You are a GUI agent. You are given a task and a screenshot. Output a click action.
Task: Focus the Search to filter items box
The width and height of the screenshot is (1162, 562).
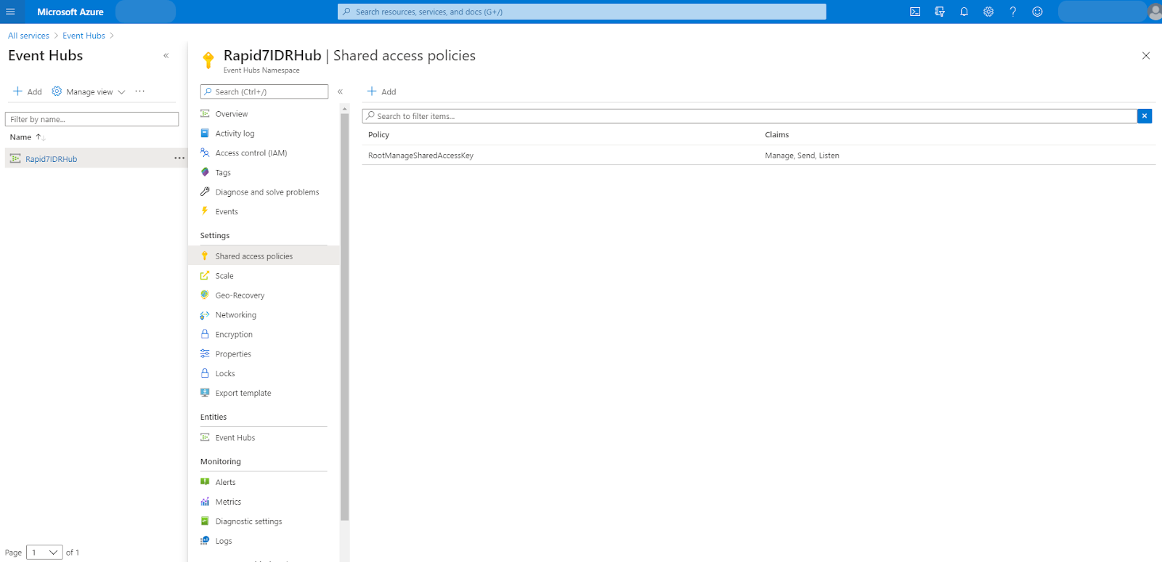(x=749, y=115)
